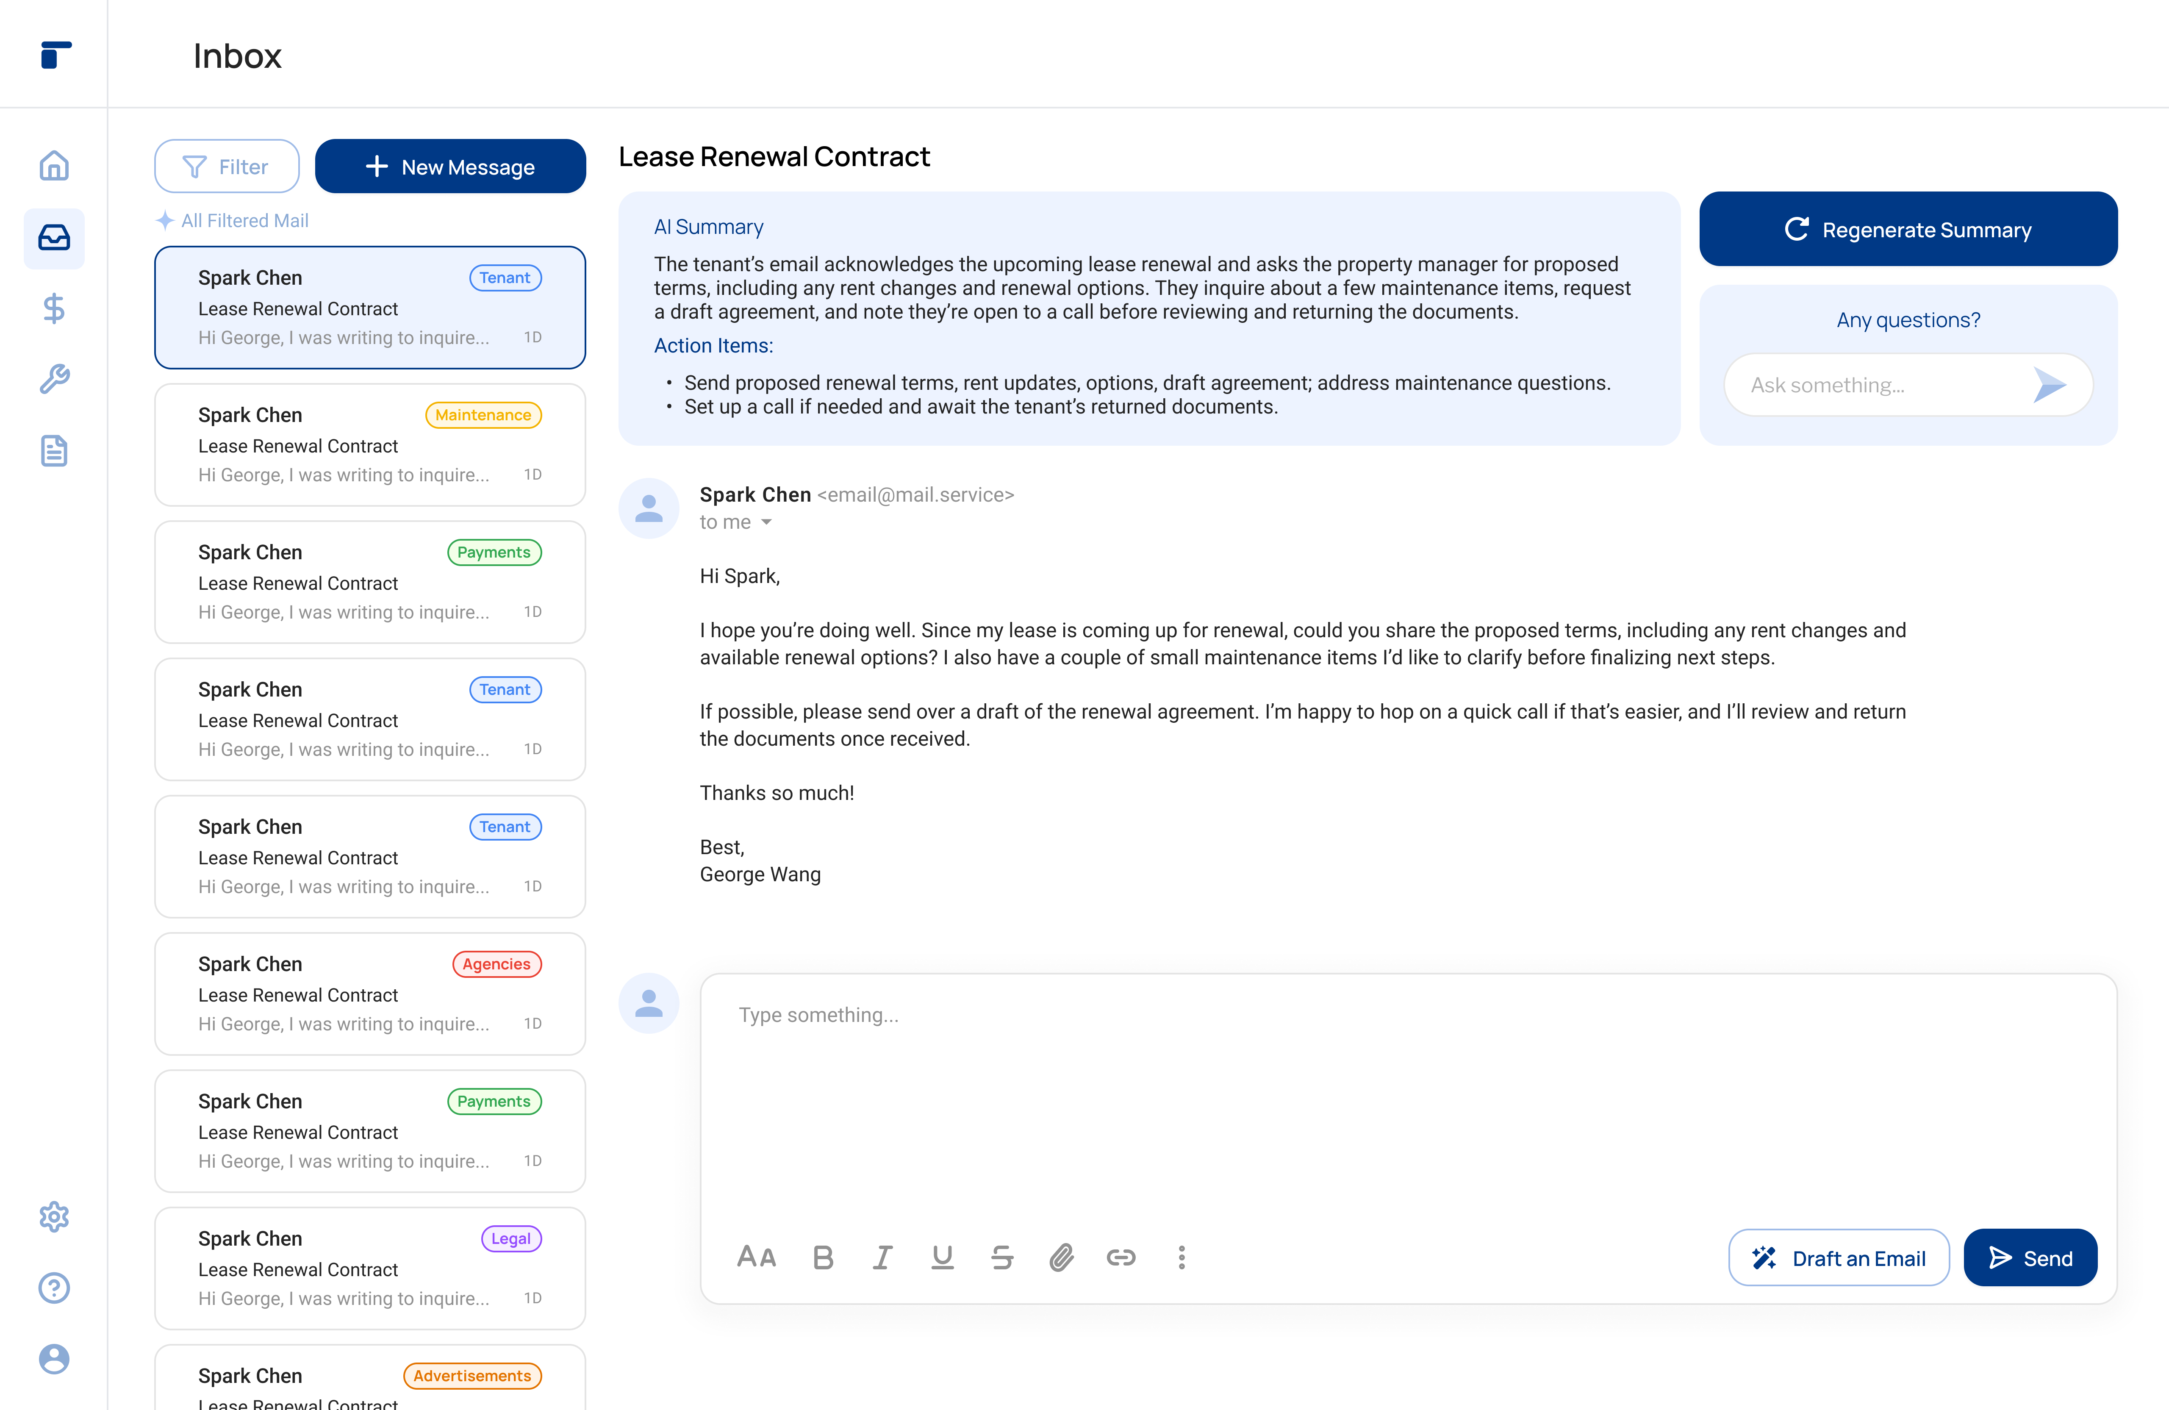Switch to the Inbox tab in sidebar
The width and height of the screenshot is (2169, 1410).
(x=54, y=238)
